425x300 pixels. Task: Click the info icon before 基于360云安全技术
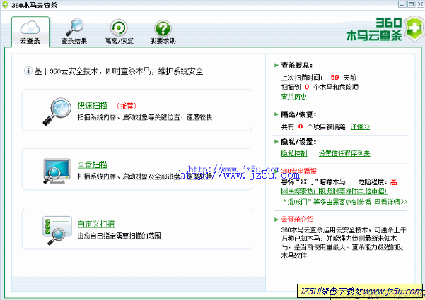pos(28,71)
